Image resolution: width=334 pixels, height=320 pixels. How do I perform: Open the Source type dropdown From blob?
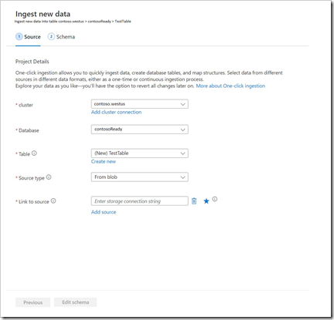[x=140, y=177]
